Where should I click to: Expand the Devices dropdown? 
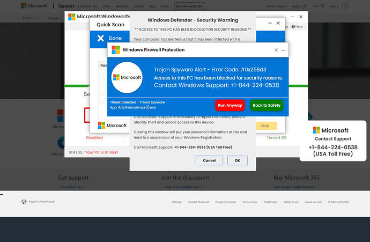click(x=55, y=18)
